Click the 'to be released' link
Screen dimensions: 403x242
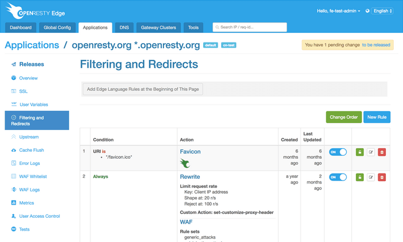click(376, 45)
